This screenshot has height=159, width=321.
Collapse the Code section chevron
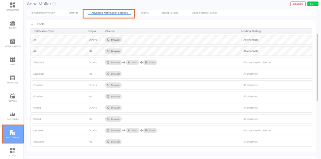32,24
